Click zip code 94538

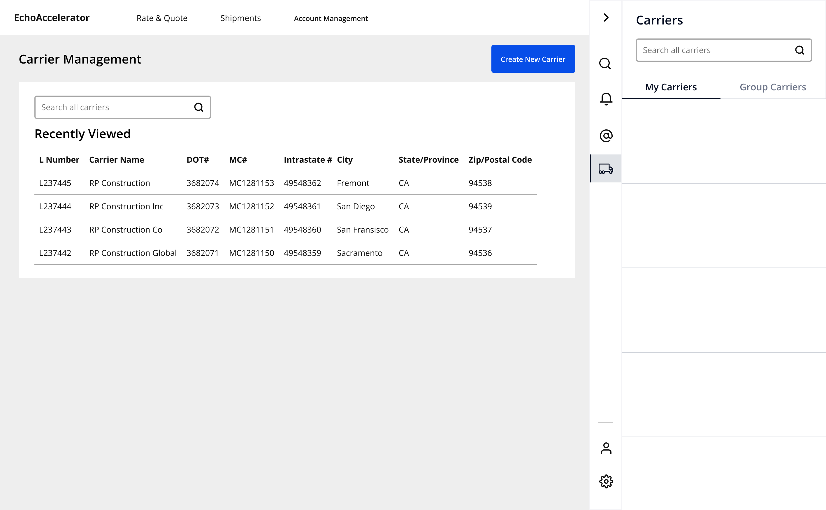[x=480, y=183]
